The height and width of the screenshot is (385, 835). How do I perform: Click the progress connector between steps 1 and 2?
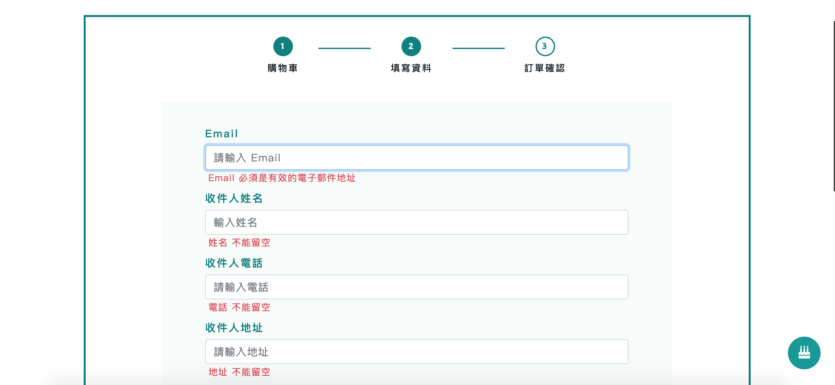pos(345,48)
